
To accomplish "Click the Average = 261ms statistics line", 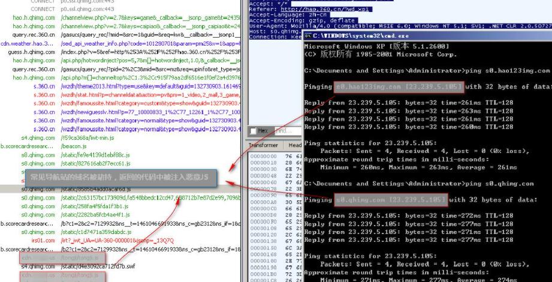I will 418,167.
